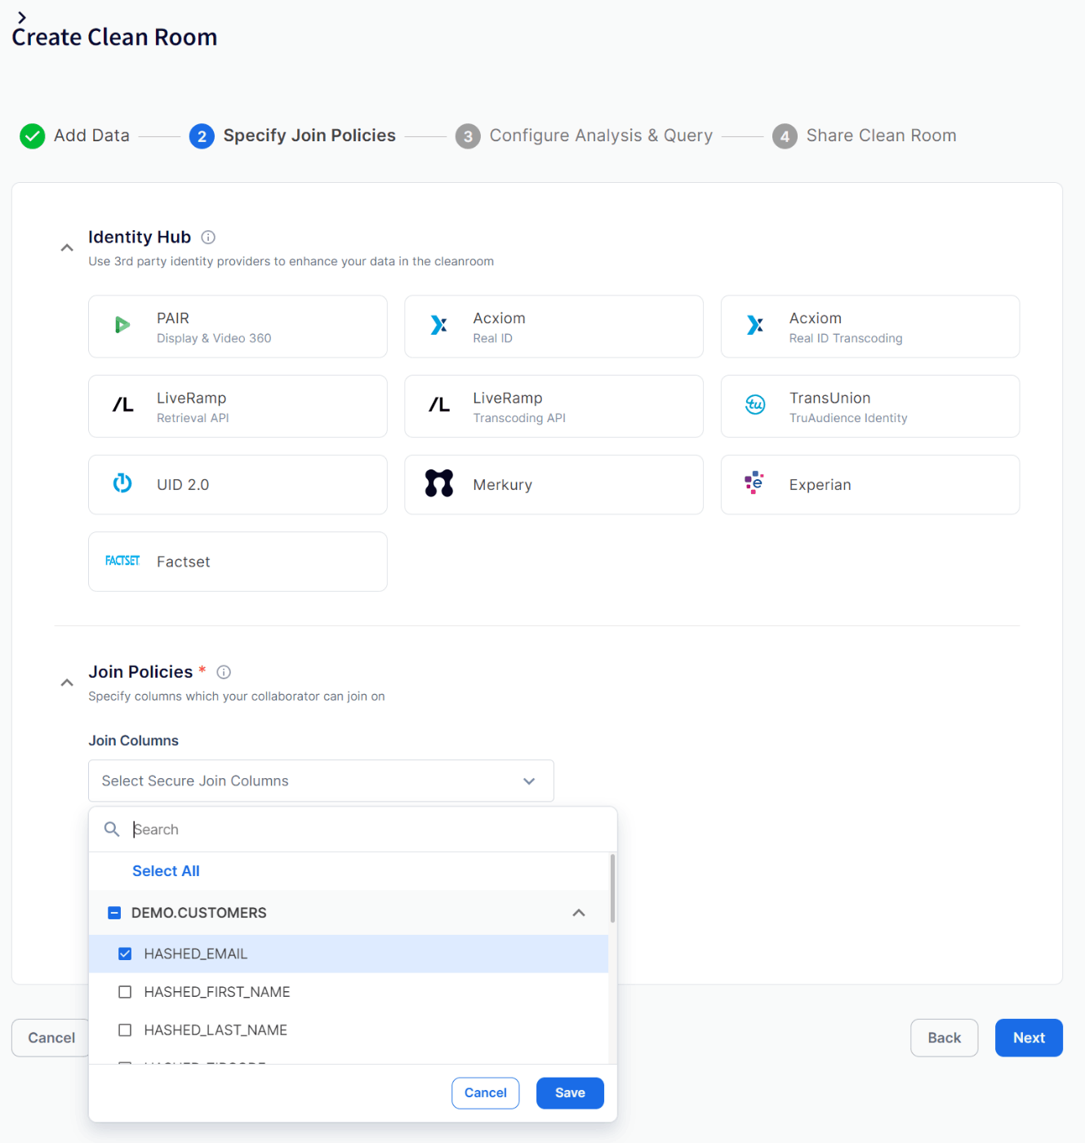Collapse the DEMO.CUSTOMERS group chevron
The width and height of the screenshot is (1085, 1143).
[579, 913]
